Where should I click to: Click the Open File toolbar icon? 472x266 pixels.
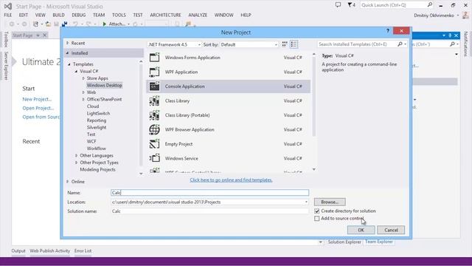pos(48,24)
